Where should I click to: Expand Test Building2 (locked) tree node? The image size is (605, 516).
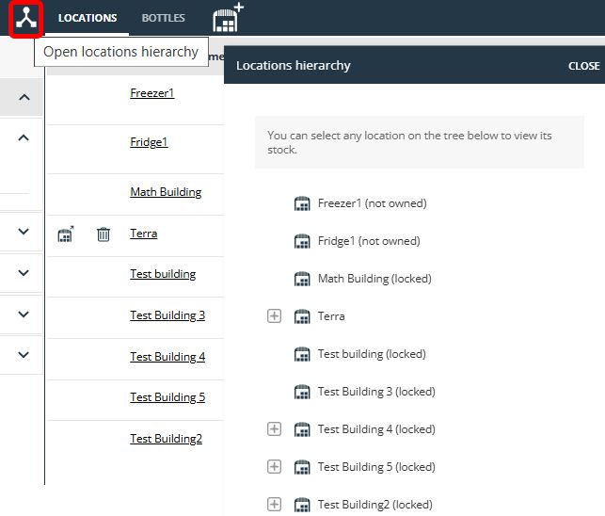pos(274,504)
